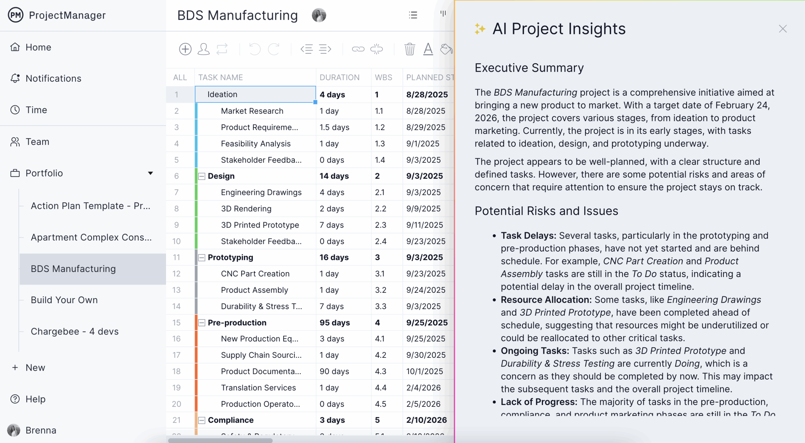This screenshot has width=805, height=443.
Task: Click the unlink tasks icon
Action: point(376,49)
